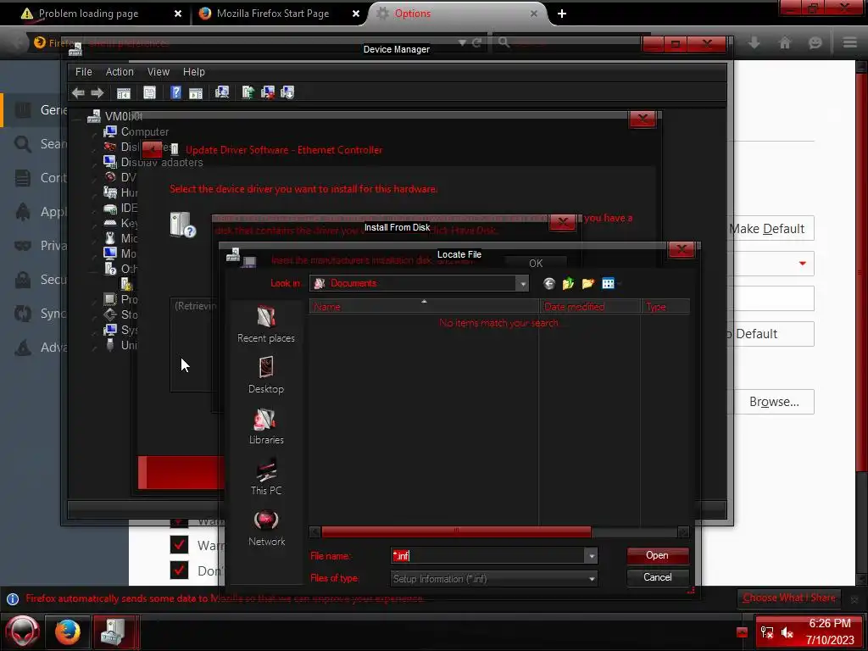This screenshot has width=868, height=651.
Task: Click Choose What I Share button
Action: click(x=789, y=598)
